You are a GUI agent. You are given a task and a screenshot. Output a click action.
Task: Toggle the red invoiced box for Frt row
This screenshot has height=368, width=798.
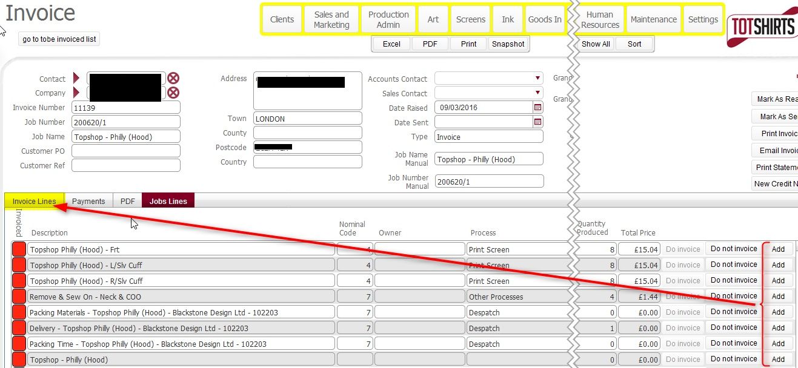tap(19, 249)
